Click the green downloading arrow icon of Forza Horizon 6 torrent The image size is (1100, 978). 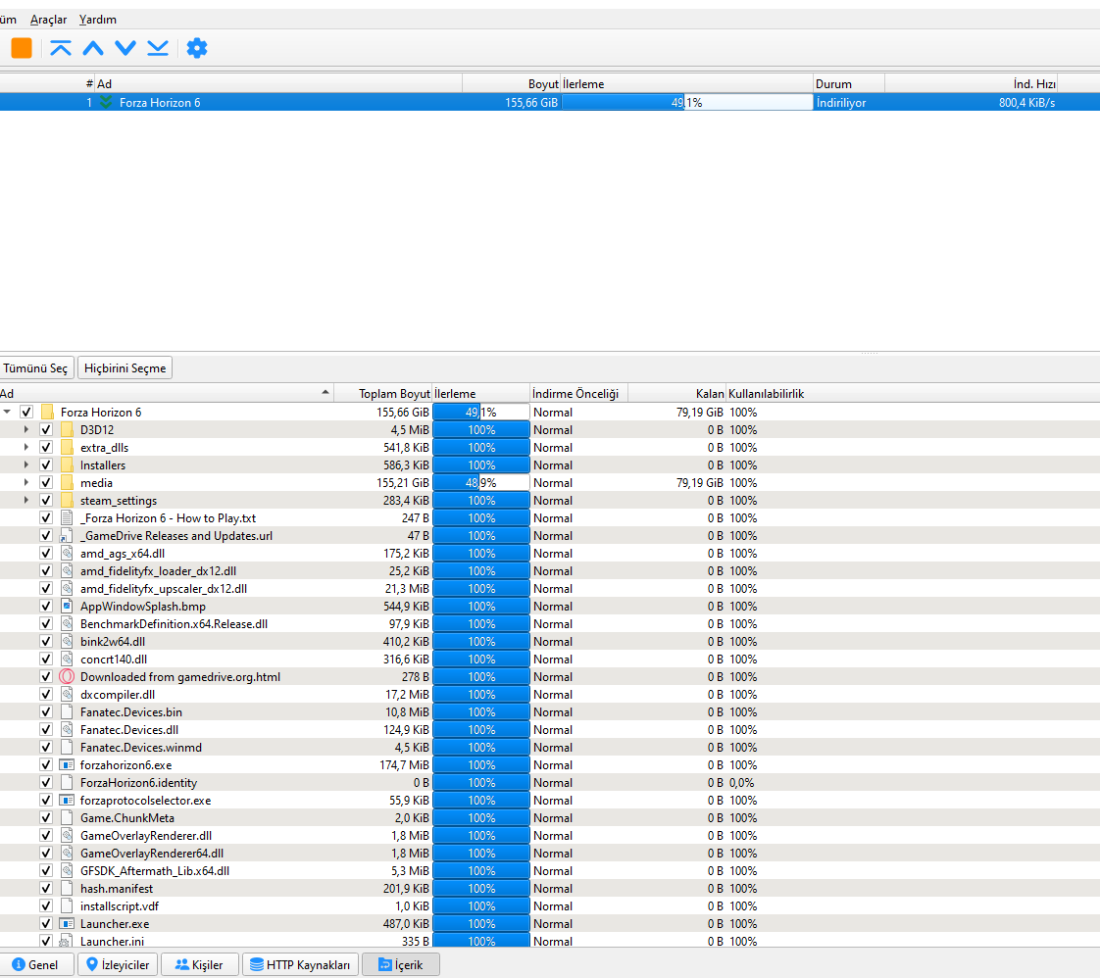tap(106, 102)
